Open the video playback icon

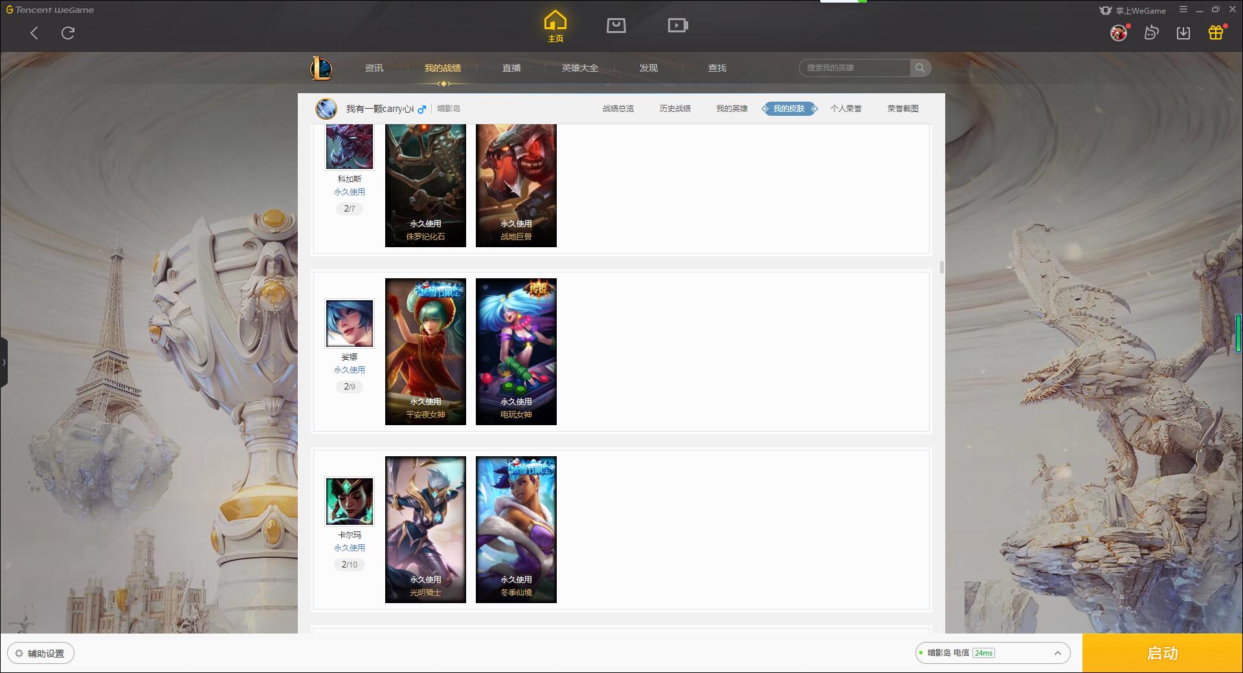coord(678,26)
